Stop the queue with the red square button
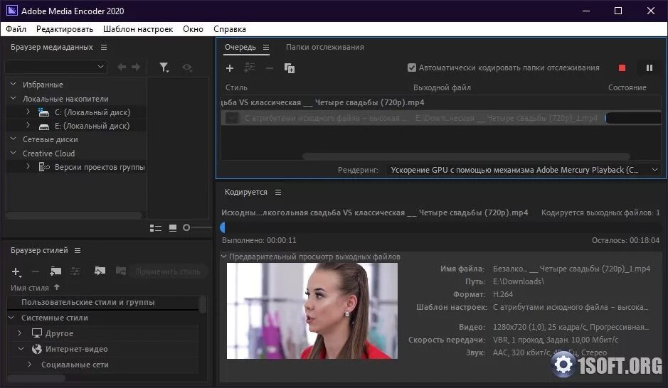668x388 pixels. click(622, 68)
